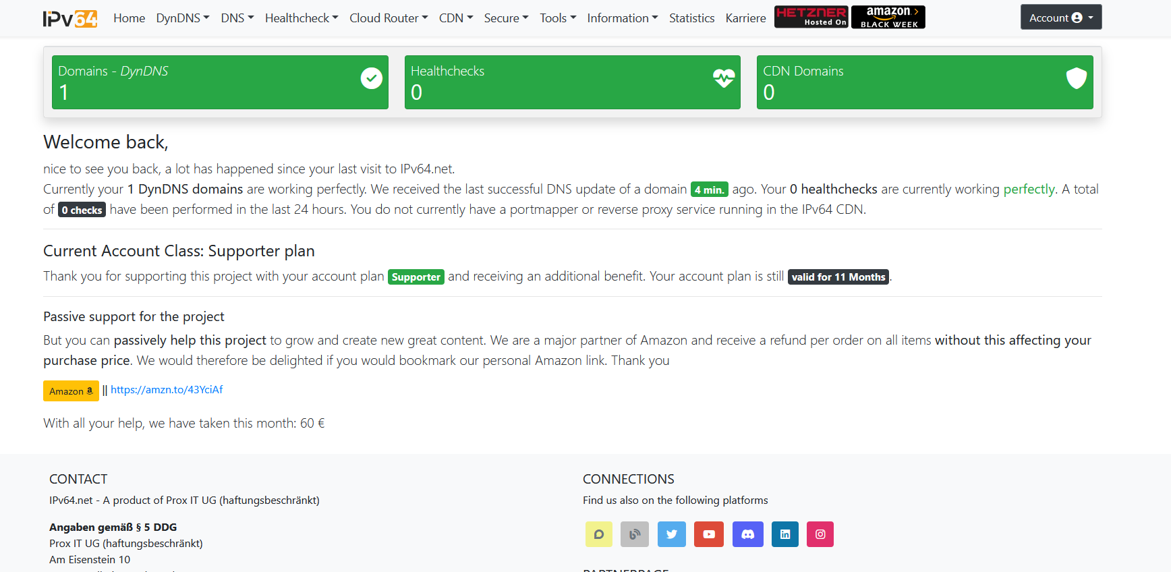
Task: Open the amzn.to short link
Action: pyautogui.click(x=167, y=390)
